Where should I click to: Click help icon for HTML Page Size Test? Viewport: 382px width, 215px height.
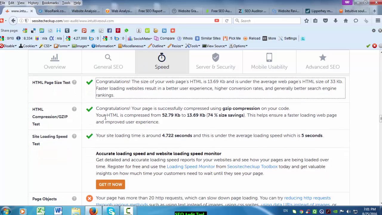(x=74, y=82)
